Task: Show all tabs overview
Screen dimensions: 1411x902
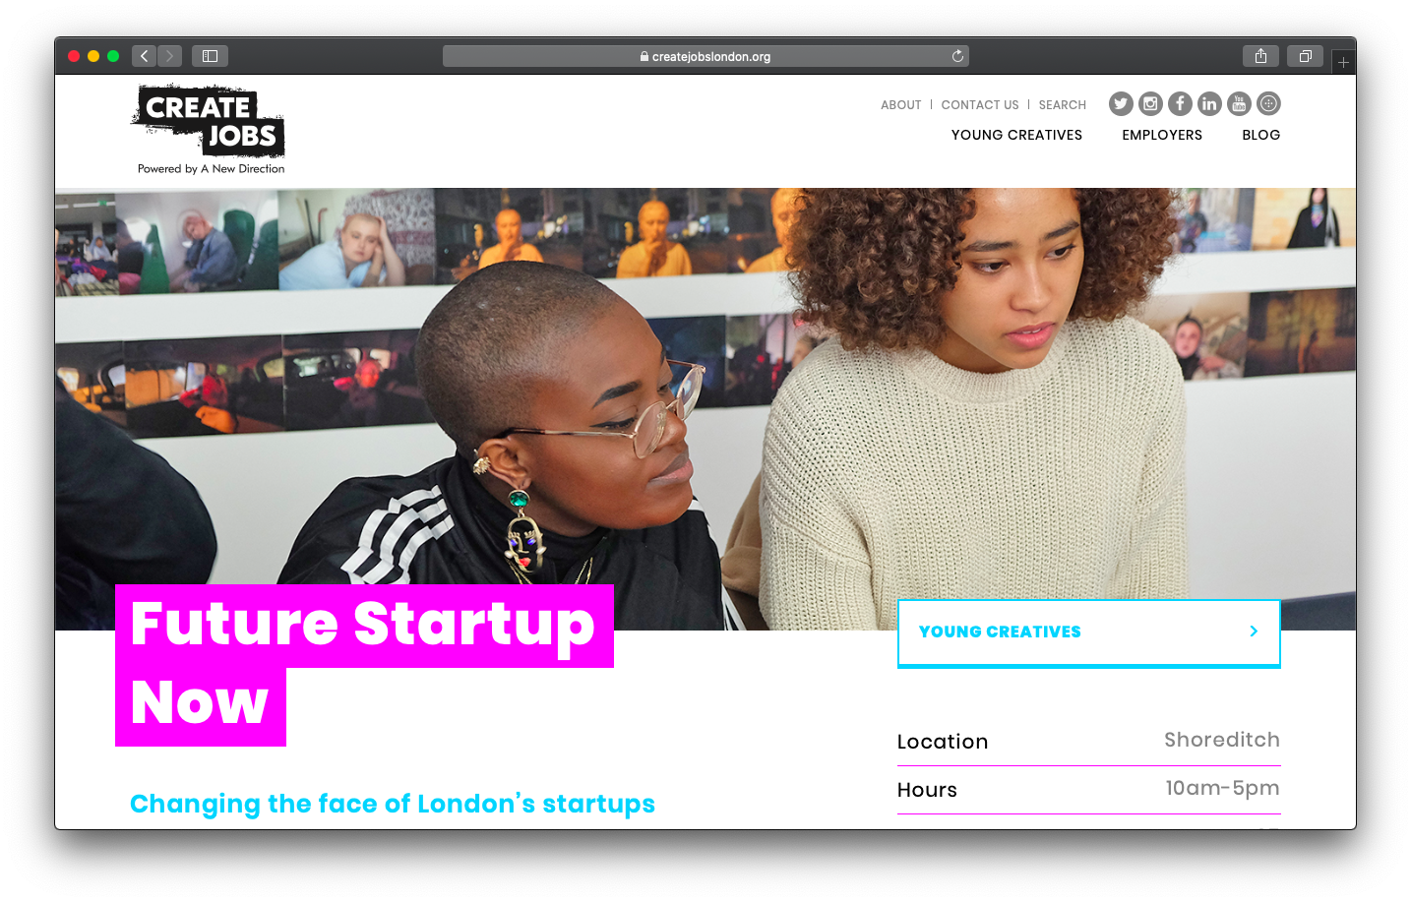Action: tap(1305, 56)
